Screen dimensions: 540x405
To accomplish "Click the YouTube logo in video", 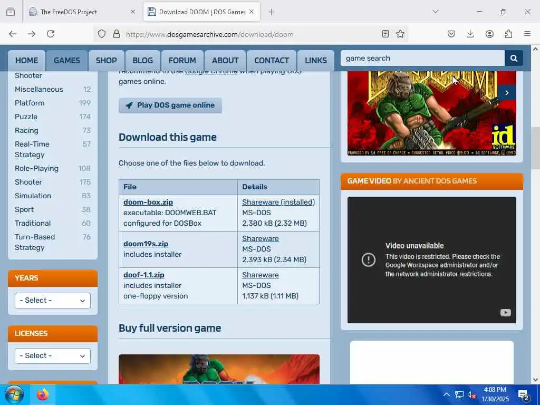I will coord(505,313).
